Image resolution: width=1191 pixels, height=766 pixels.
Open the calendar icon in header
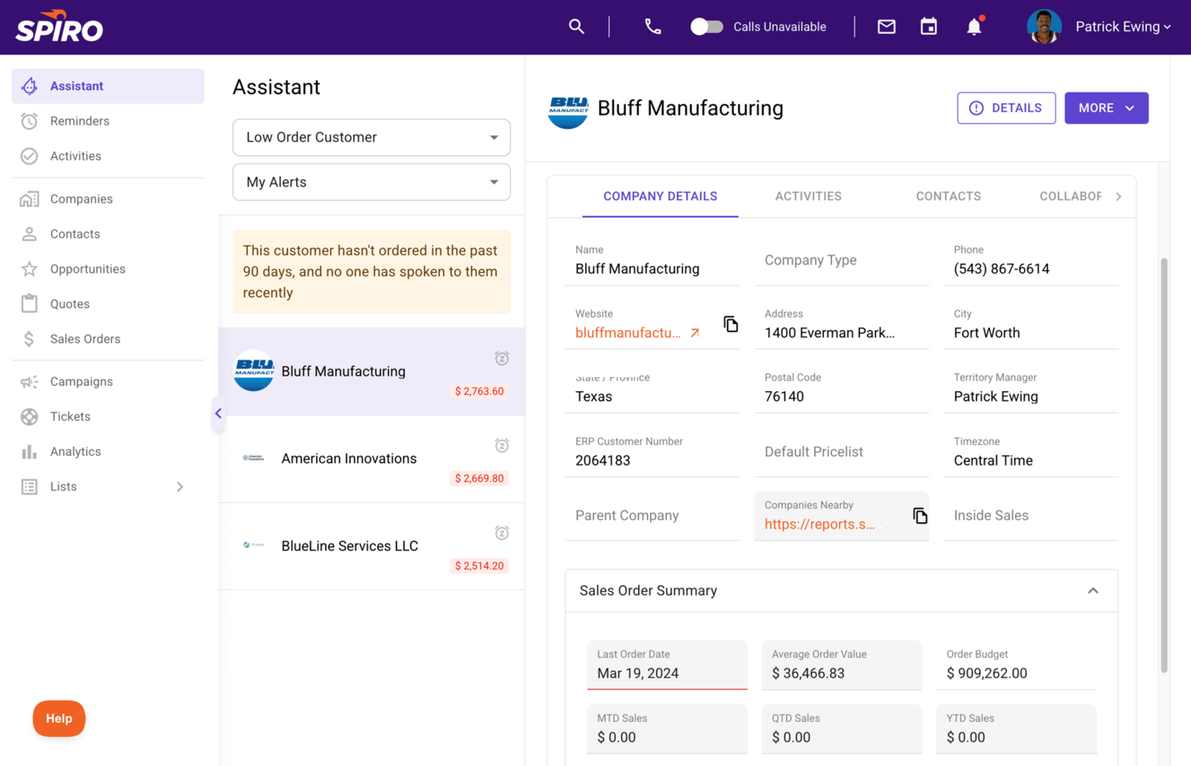point(929,27)
